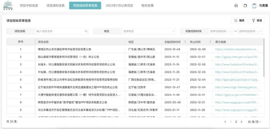Click the 搜索 search button

[x=239, y=21]
